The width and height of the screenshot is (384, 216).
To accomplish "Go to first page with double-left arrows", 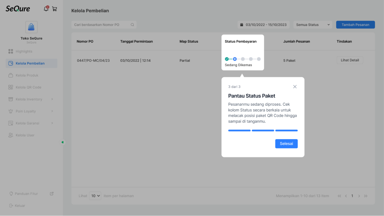I will 339,196.
